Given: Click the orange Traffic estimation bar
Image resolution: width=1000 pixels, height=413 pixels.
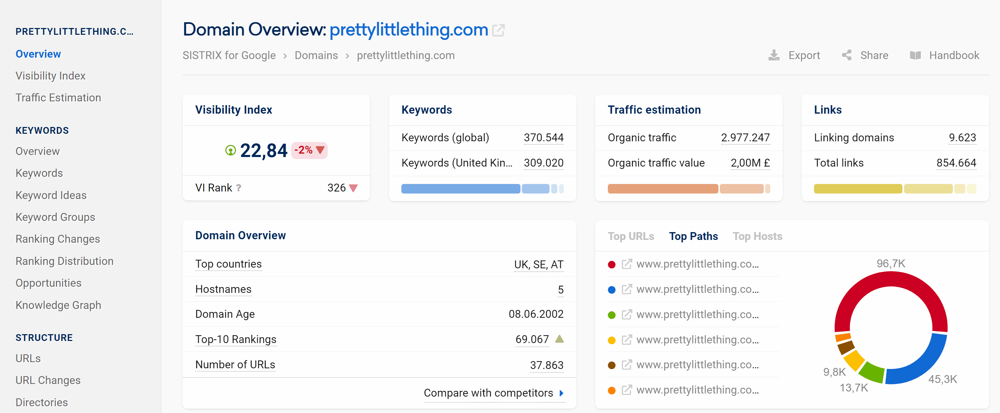Looking at the screenshot, I should click(689, 189).
